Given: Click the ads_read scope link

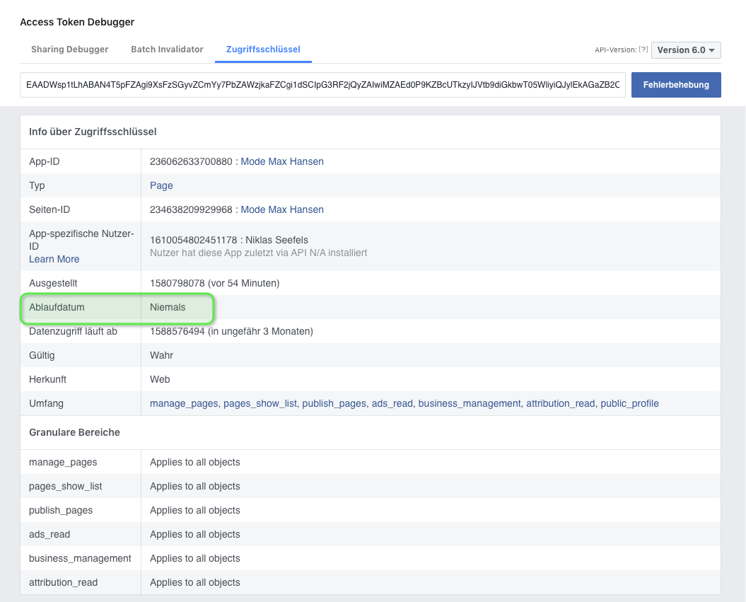Looking at the screenshot, I should pos(392,403).
